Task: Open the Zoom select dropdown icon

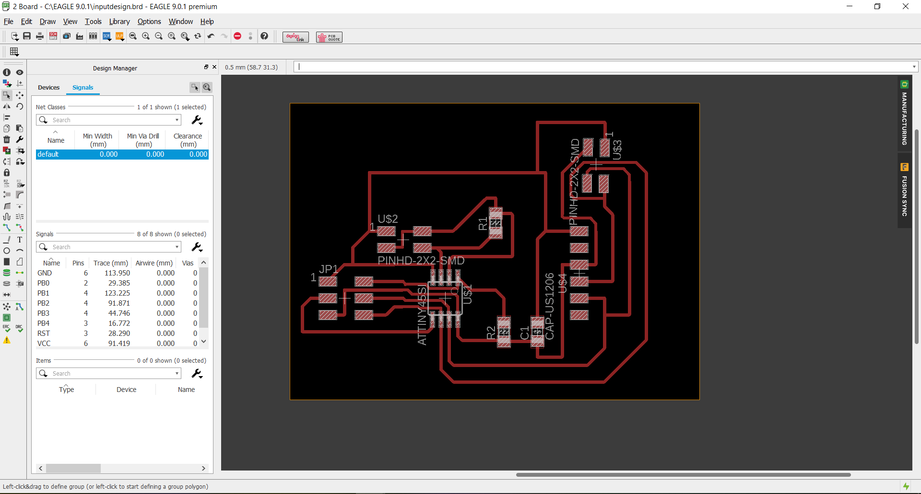Action: tap(185, 36)
